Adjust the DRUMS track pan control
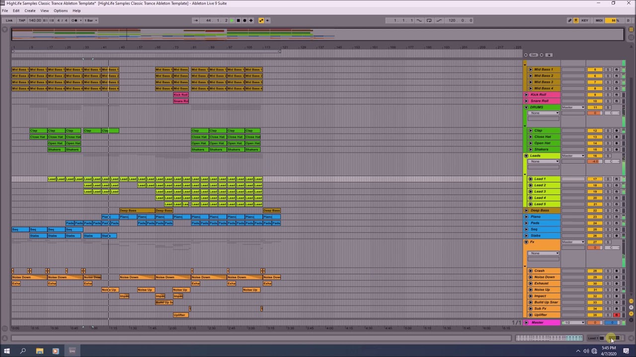Image resolution: width=636 pixels, height=357 pixels. [x=612, y=113]
